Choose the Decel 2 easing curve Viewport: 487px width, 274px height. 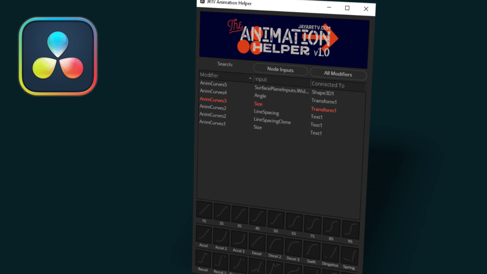275,245
